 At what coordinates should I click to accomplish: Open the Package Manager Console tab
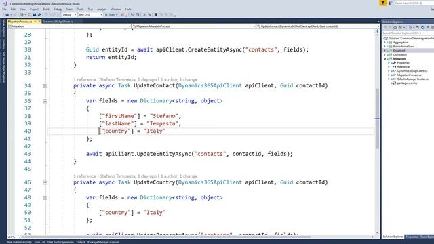pos(104,242)
